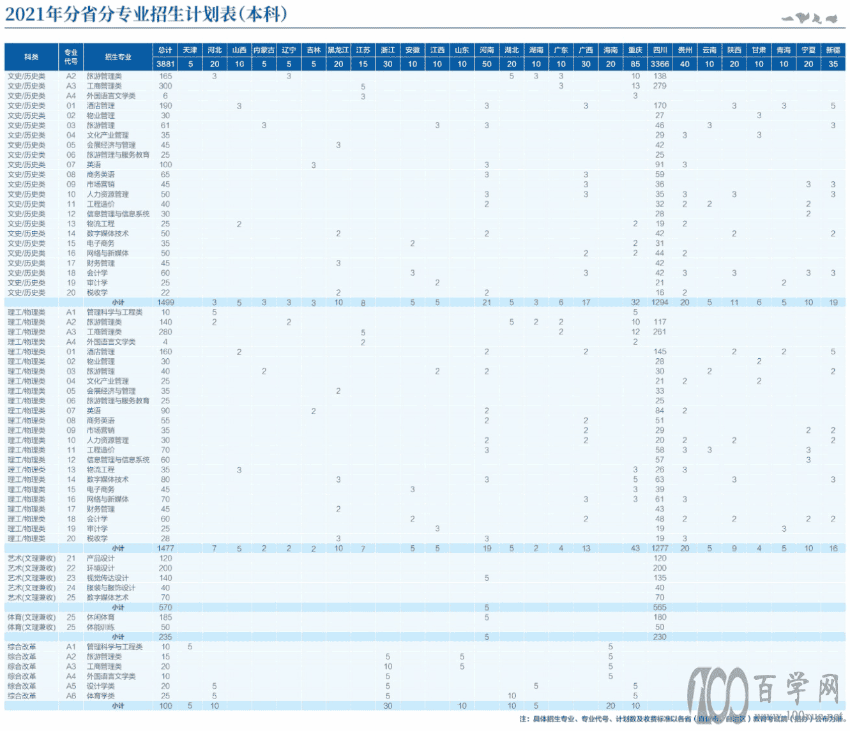
Task: Click the 黑龙江 column header
Action: 338,50
